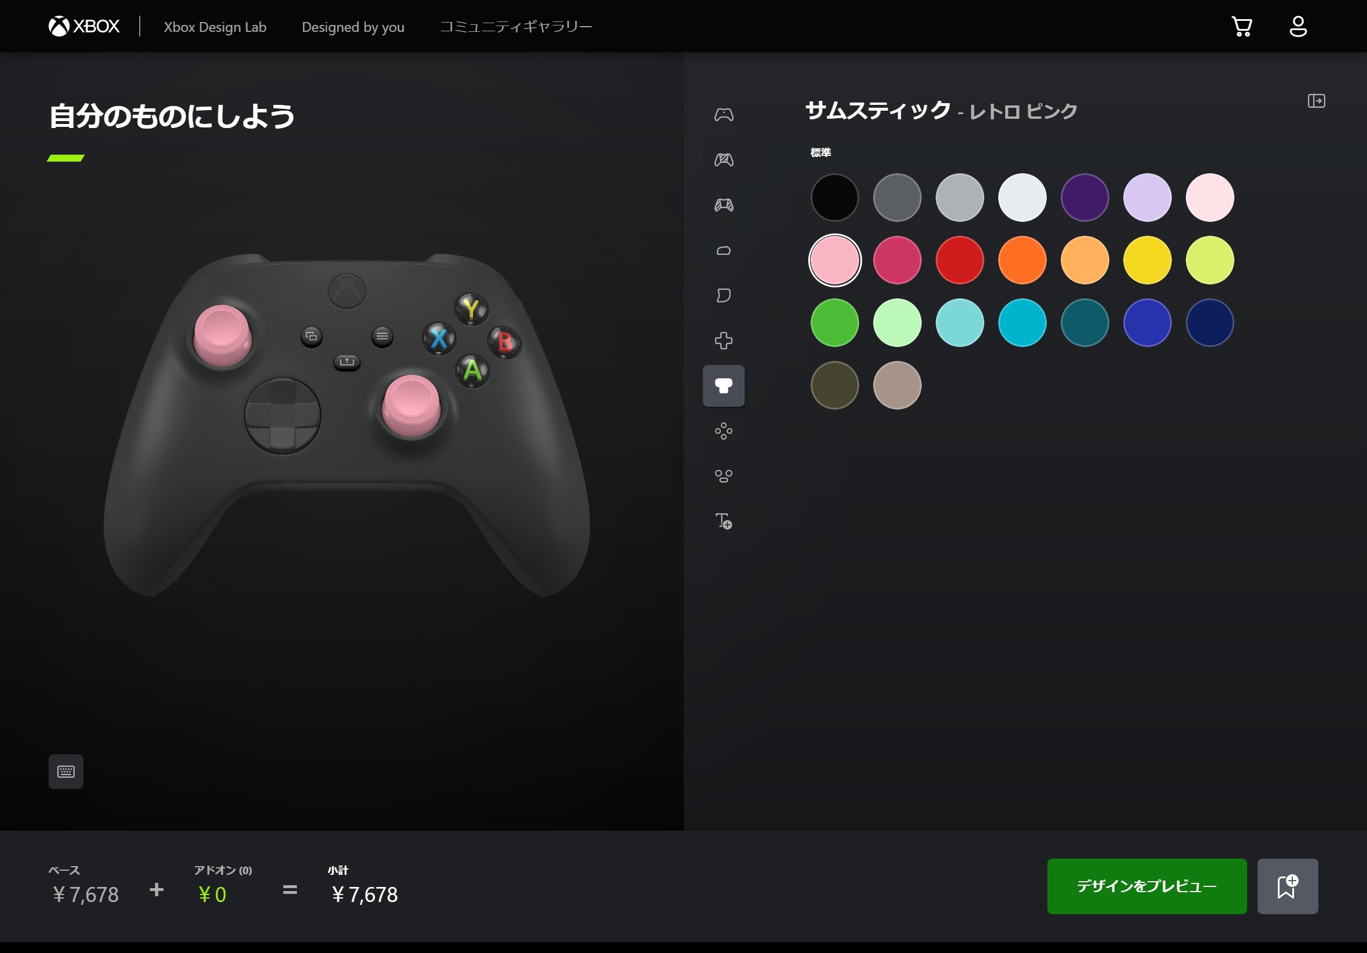Open the コミュニティギャラリー menu item

(516, 27)
